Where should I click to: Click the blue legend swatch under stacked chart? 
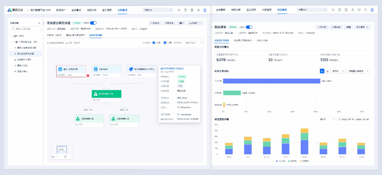277,161
